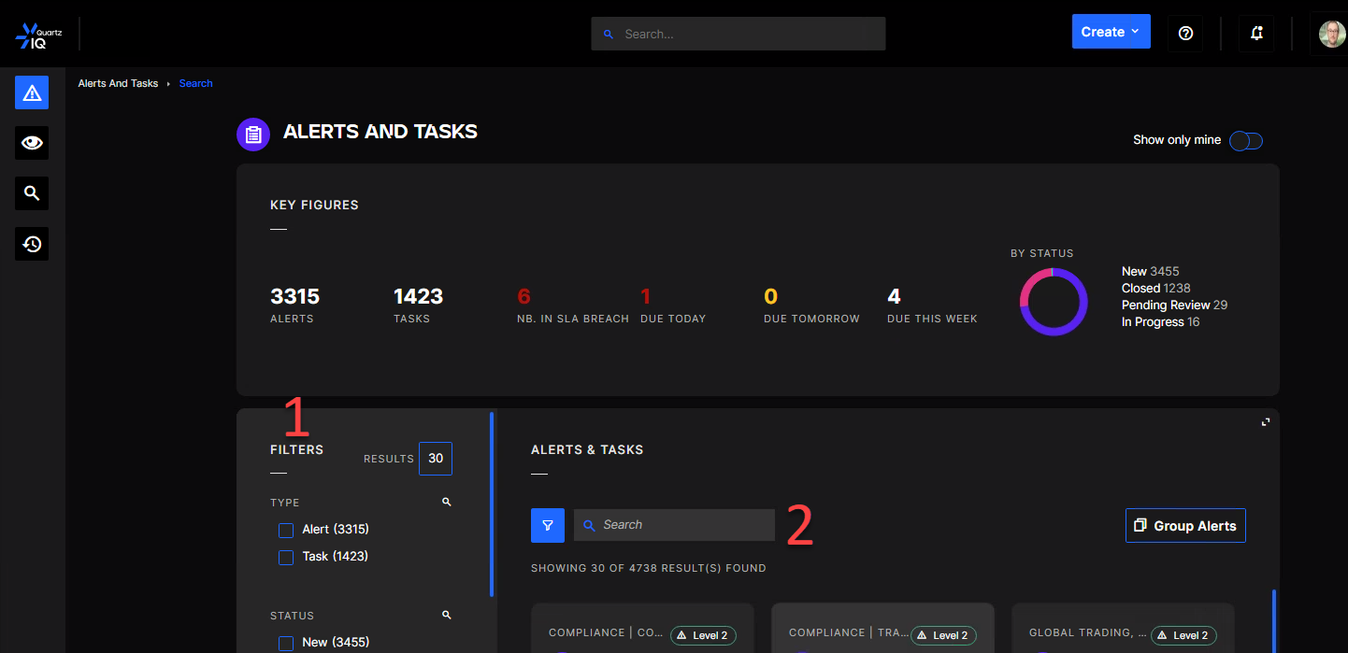Toggle the Show only mine switch
Screen dimensions: 1348x653
pyautogui.click(x=1245, y=140)
